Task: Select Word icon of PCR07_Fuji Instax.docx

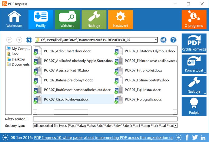Action: tap(118, 90)
